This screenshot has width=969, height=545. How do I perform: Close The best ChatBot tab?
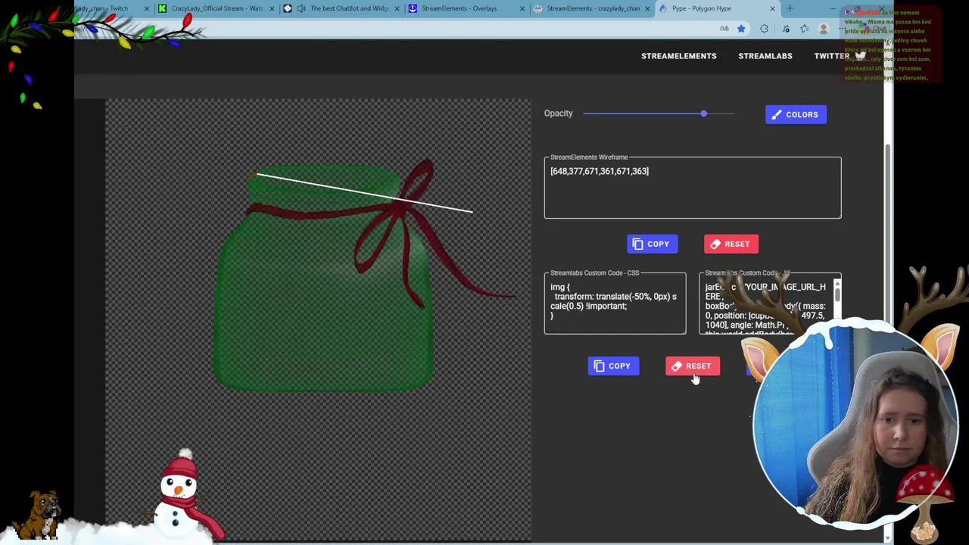[397, 8]
